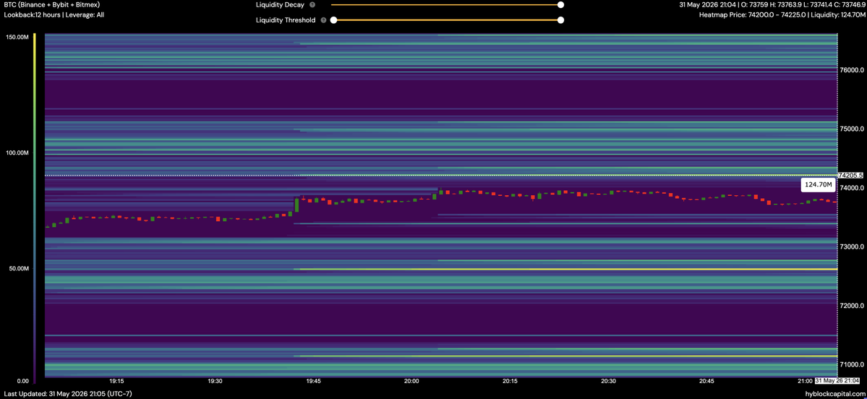The width and height of the screenshot is (867, 399).
Task: Click the bright yellow liquidity band near 72600
Action: [568, 269]
